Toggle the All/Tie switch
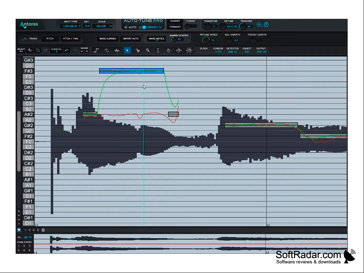364x273 pixels. (25, 237)
